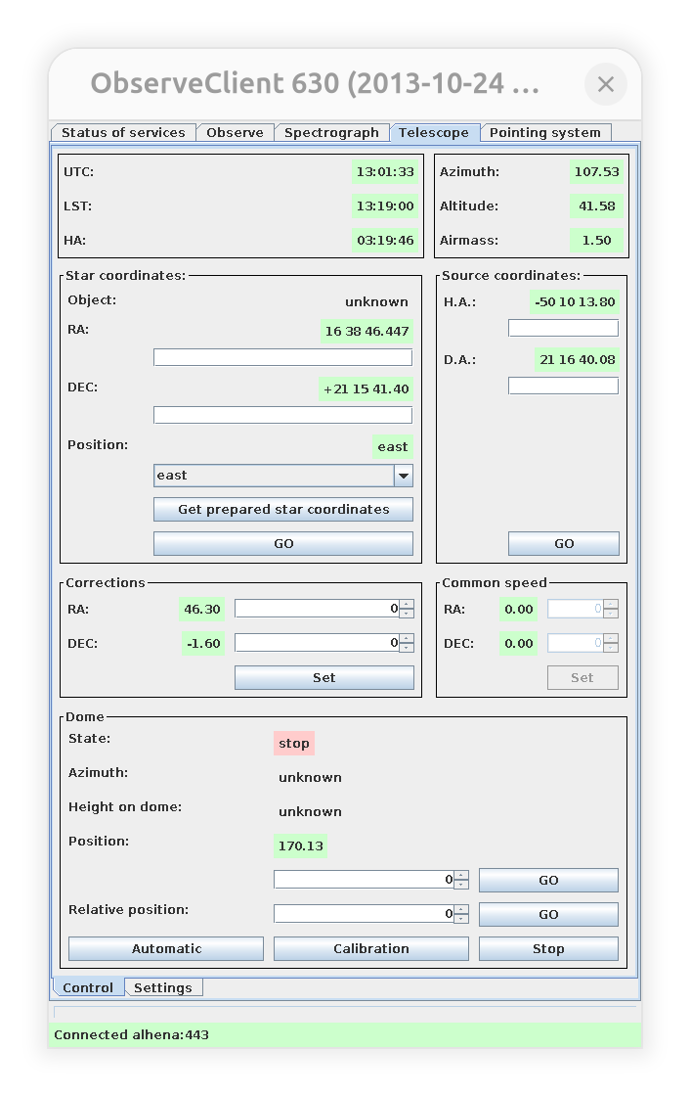Viewport: 690px width, 1096px height.
Task: Click the Corrections RA value 46.30
Action: click(202, 610)
